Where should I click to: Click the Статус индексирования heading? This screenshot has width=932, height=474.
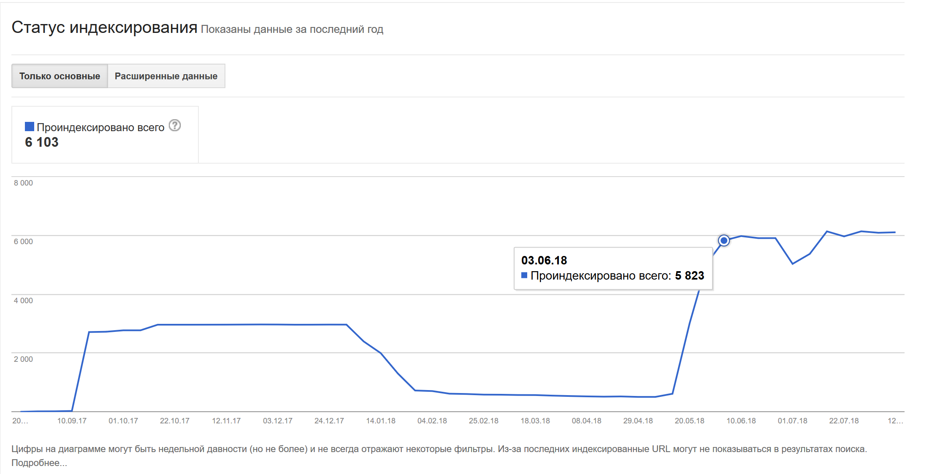tap(104, 27)
